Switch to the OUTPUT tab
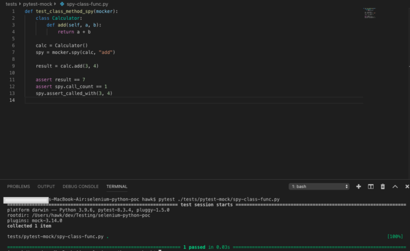 (x=46, y=187)
